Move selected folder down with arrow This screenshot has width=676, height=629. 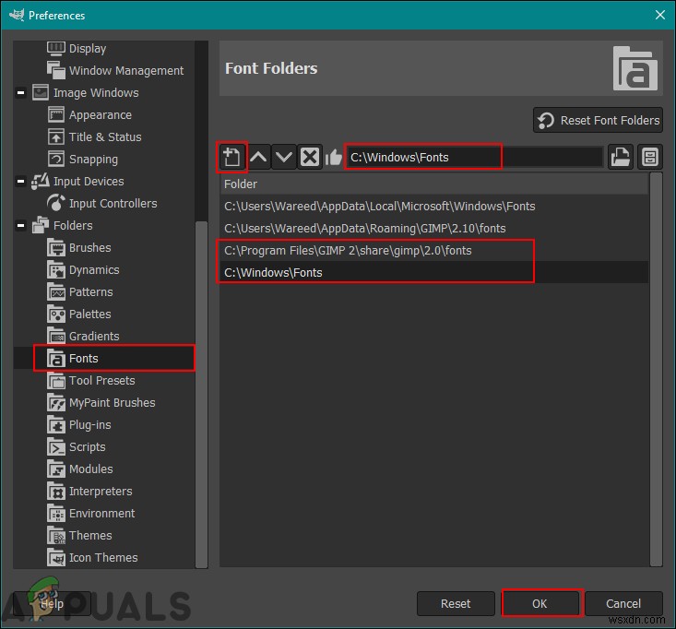click(284, 157)
